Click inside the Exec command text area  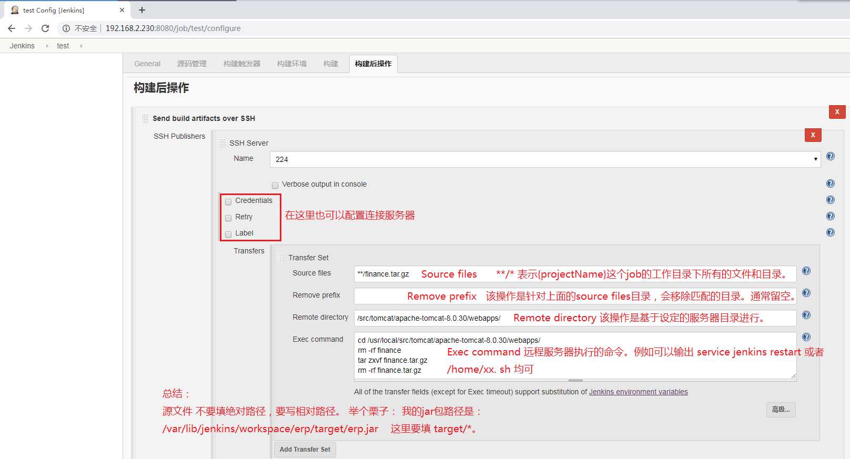click(x=575, y=355)
